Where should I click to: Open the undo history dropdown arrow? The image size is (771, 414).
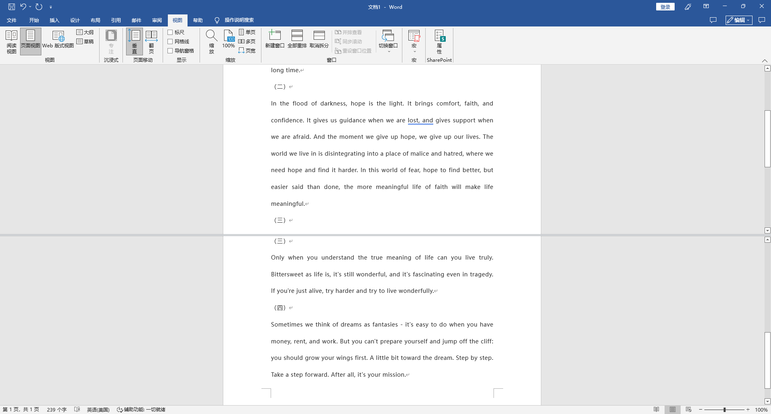[x=30, y=7]
